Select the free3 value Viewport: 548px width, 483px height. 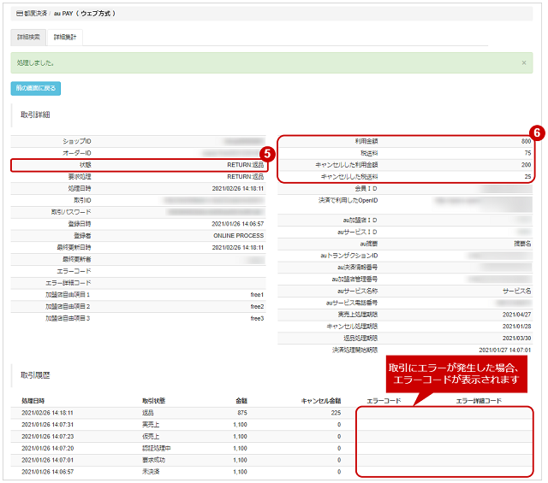tap(257, 318)
